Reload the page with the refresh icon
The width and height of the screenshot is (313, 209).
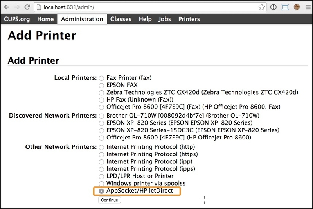coord(27,7)
